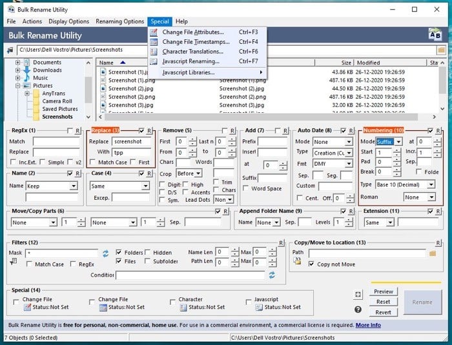Click the Change File Timestamps status icon

(x=103, y=307)
